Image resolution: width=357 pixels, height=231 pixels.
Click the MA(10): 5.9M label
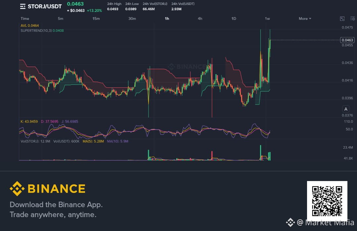pyautogui.click(x=117, y=141)
